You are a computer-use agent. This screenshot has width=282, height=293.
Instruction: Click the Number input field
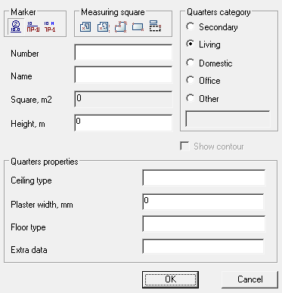(123, 53)
